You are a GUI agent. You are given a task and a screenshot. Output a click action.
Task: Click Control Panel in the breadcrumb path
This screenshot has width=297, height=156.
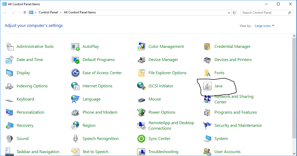click(48, 12)
